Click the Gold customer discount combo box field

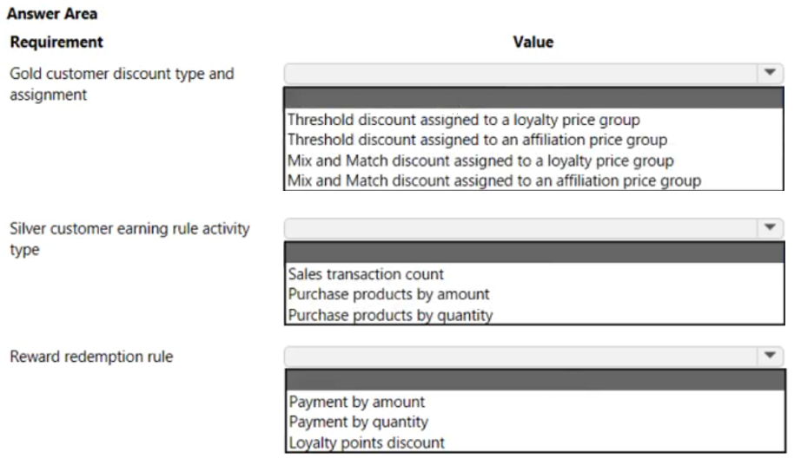(x=533, y=74)
